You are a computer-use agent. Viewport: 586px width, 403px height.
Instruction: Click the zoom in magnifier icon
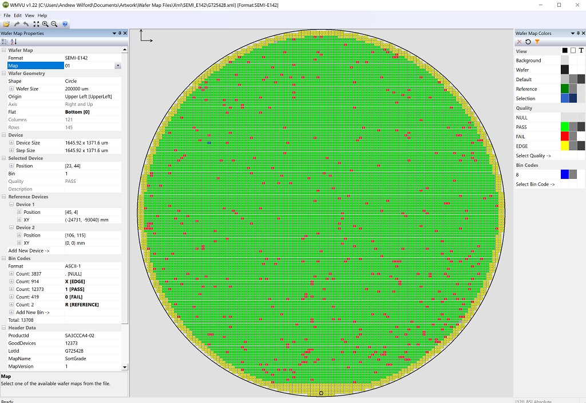point(45,24)
